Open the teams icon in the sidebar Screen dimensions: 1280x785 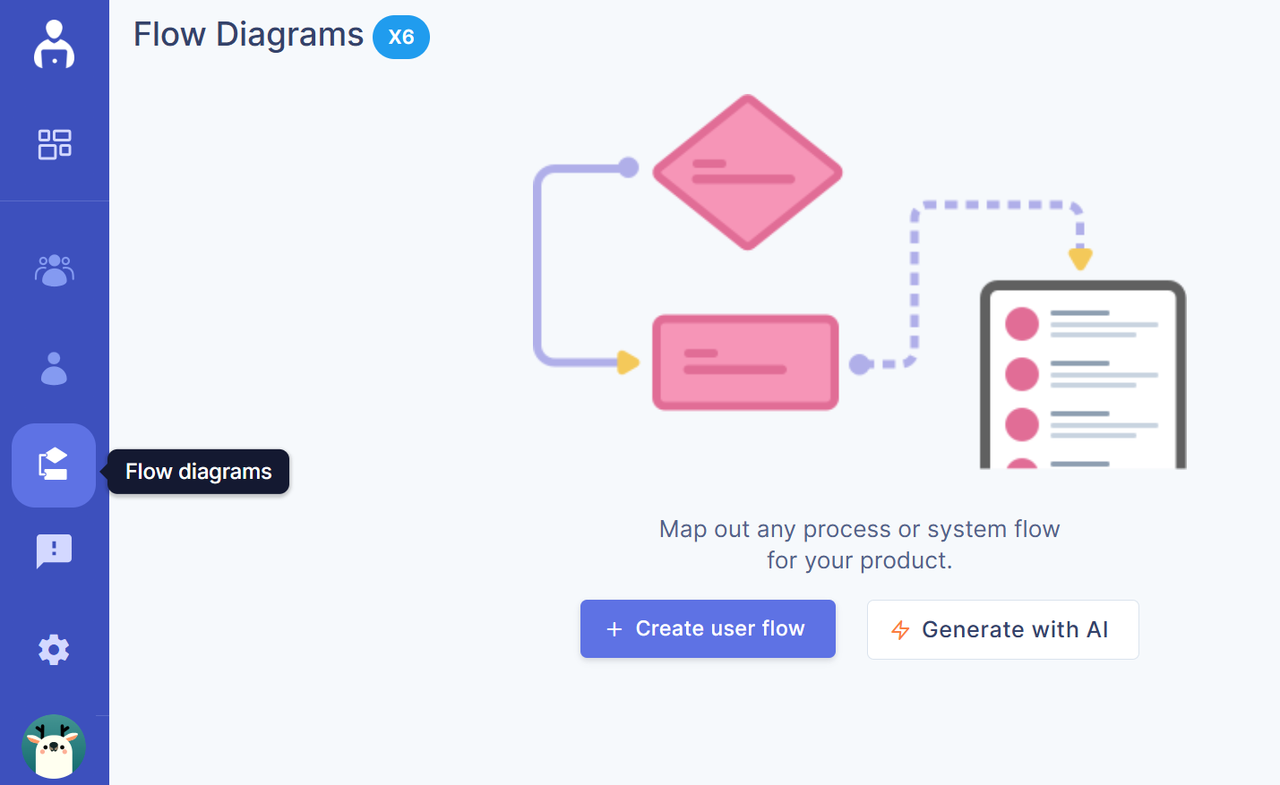(x=54, y=270)
